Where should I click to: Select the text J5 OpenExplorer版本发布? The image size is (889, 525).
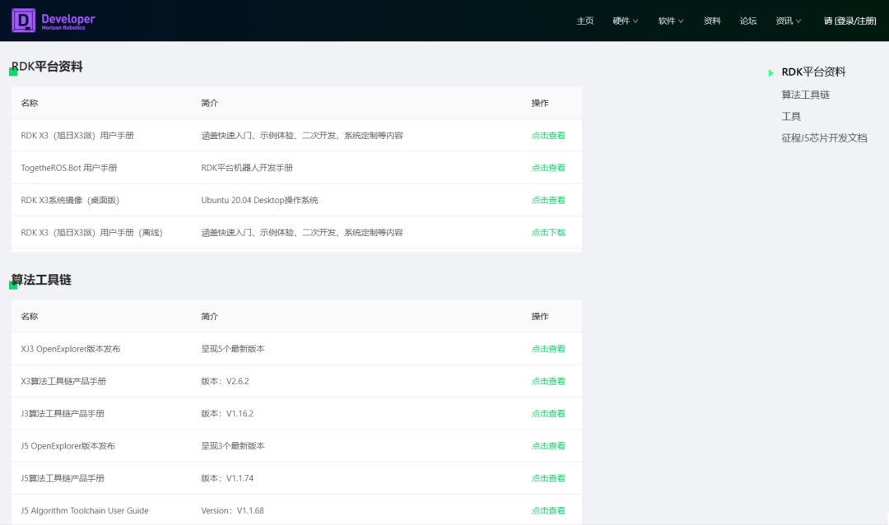point(67,446)
